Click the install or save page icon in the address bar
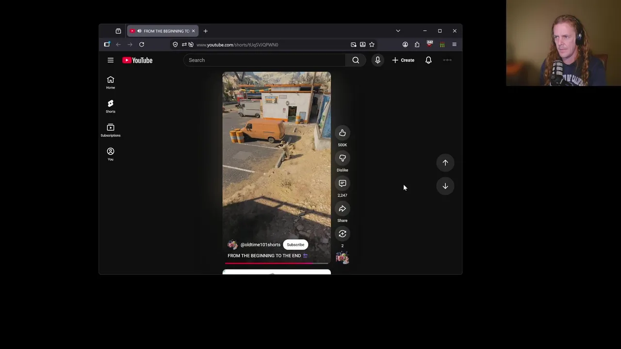The height and width of the screenshot is (349, 621). (362, 45)
